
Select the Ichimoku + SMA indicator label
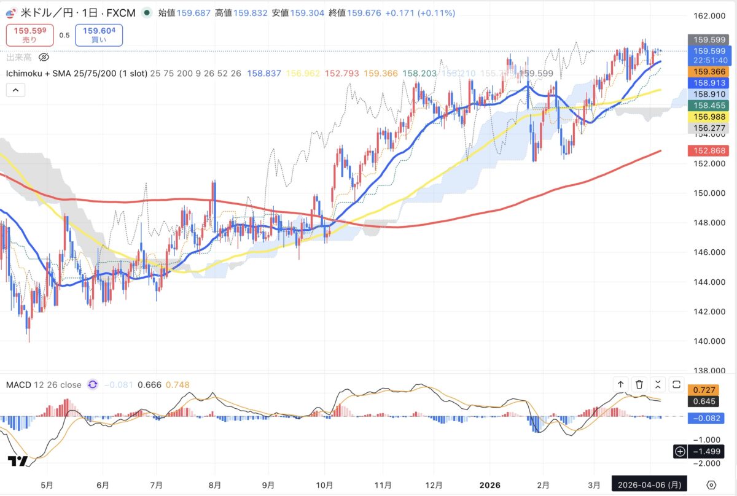[x=76, y=73]
